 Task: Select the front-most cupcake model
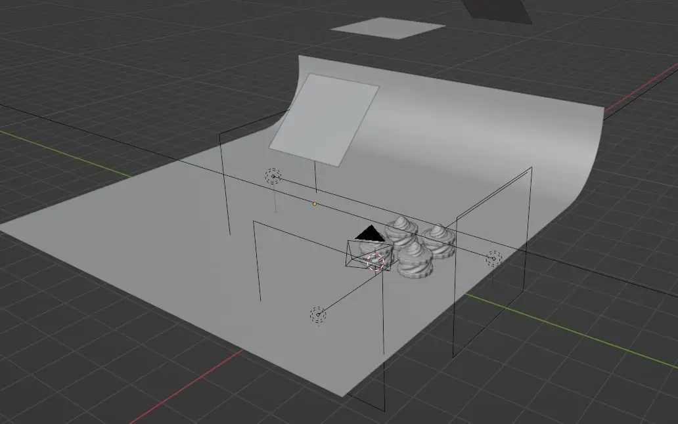415,259
